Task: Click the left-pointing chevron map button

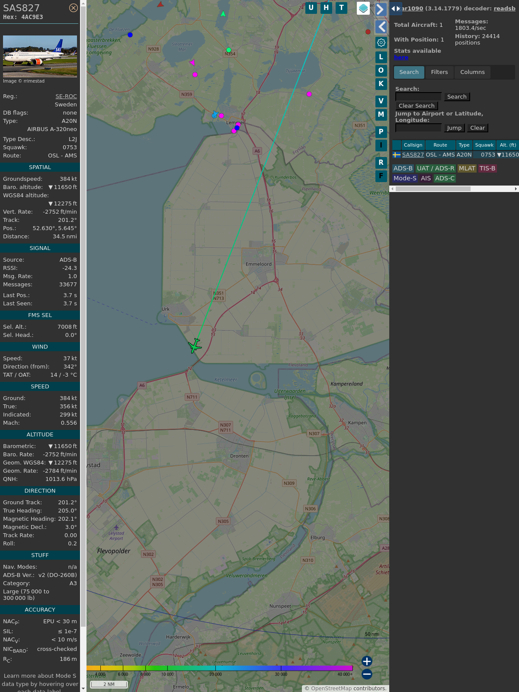Action: (381, 27)
